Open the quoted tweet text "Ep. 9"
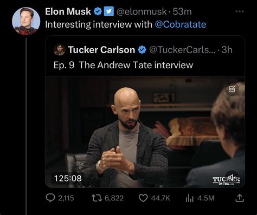 tap(64, 65)
